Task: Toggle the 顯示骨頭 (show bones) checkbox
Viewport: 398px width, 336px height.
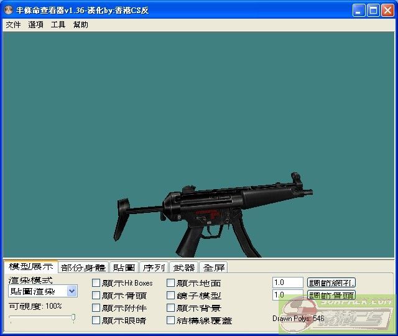Action: coord(96,296)
